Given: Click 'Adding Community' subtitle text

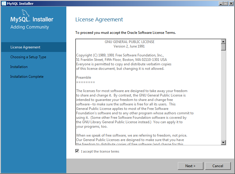Looking at the screenshot, I should coord(30,27).
